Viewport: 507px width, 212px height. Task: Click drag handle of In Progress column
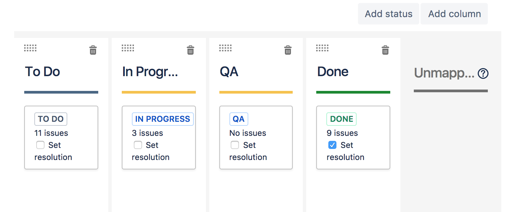[x=128, y=48]
